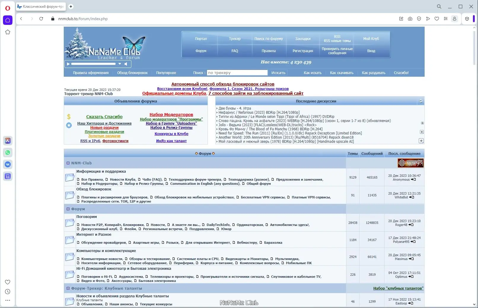This screenshot has height=308, width=478.
Task: Open the Speed Dial home in sidebar
Action: [8, 20]
